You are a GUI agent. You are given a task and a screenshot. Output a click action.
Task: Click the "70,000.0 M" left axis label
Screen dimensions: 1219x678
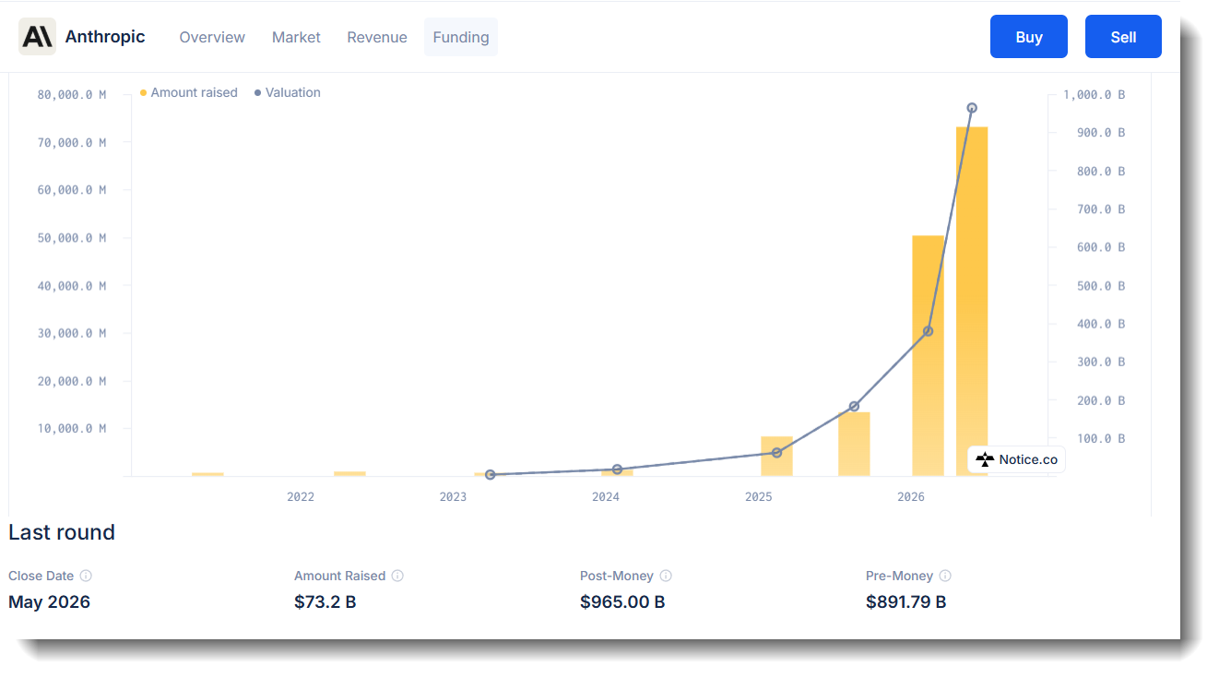point(72,142)
